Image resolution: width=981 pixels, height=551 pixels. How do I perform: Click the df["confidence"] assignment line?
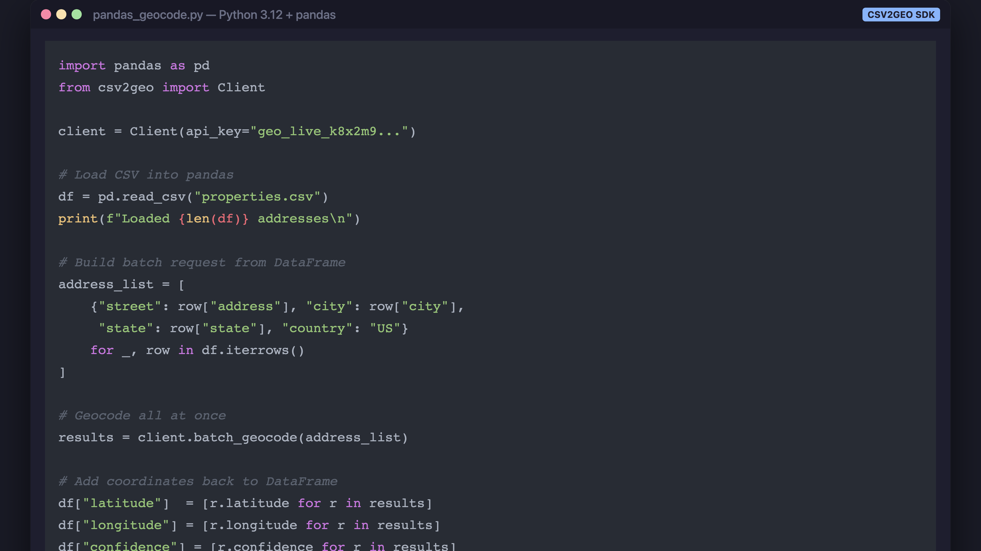257,546
